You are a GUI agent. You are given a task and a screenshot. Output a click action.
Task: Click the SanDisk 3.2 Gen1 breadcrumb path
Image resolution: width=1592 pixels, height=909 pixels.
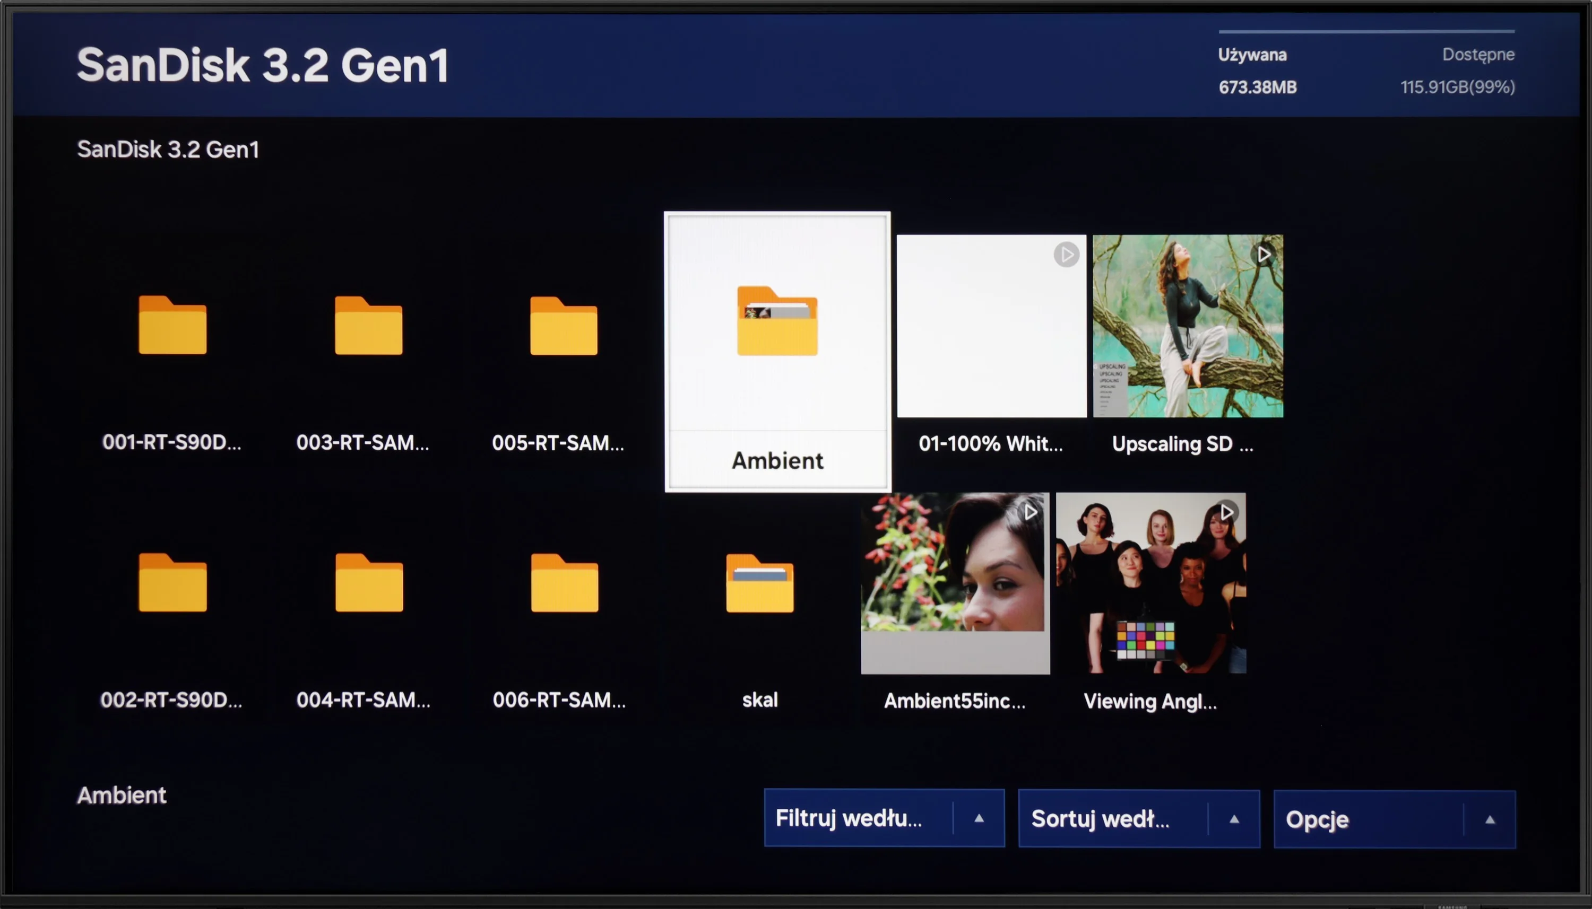[168, 149]
